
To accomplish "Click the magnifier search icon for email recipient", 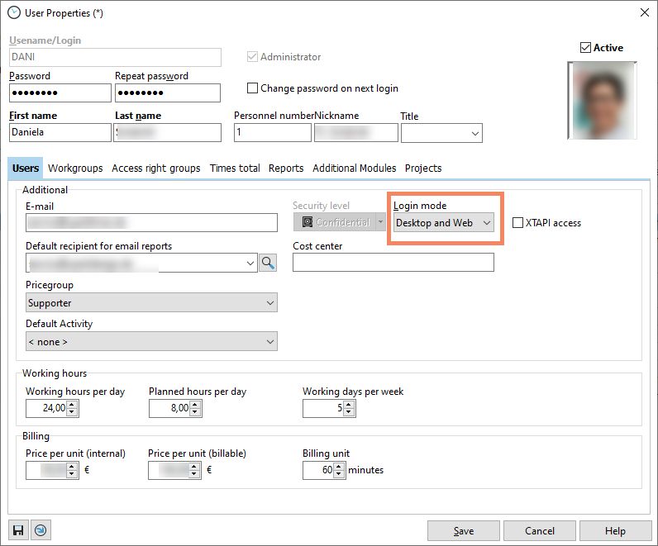I will click(x=268, y=263).
